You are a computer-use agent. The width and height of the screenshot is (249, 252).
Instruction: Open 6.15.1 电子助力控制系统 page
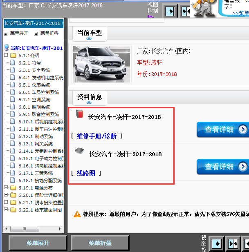point(41,158)
